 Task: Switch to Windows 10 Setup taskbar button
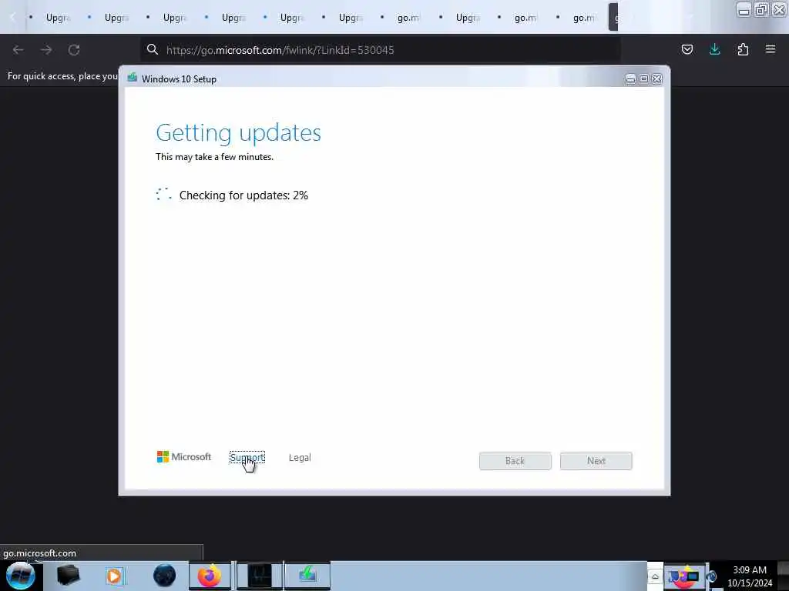coord(307,576)
